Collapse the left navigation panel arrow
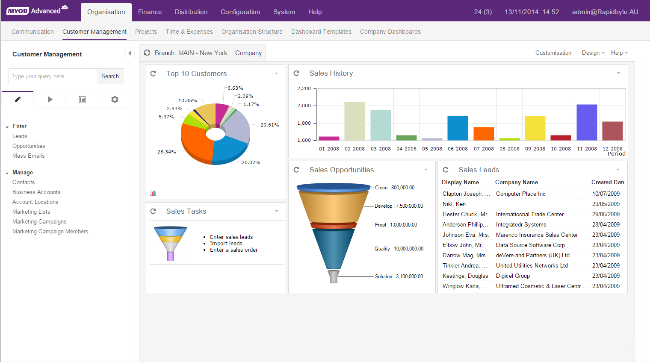Image resolution: width=650 pixels, height=362 pixels. click(x=130, y=53)
